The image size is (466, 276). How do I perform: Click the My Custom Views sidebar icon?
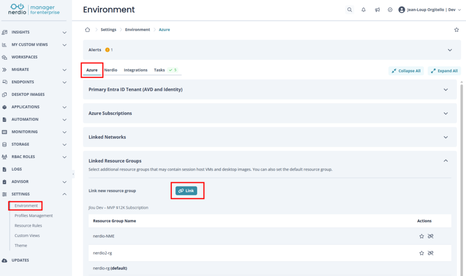(x=5, y=45)
